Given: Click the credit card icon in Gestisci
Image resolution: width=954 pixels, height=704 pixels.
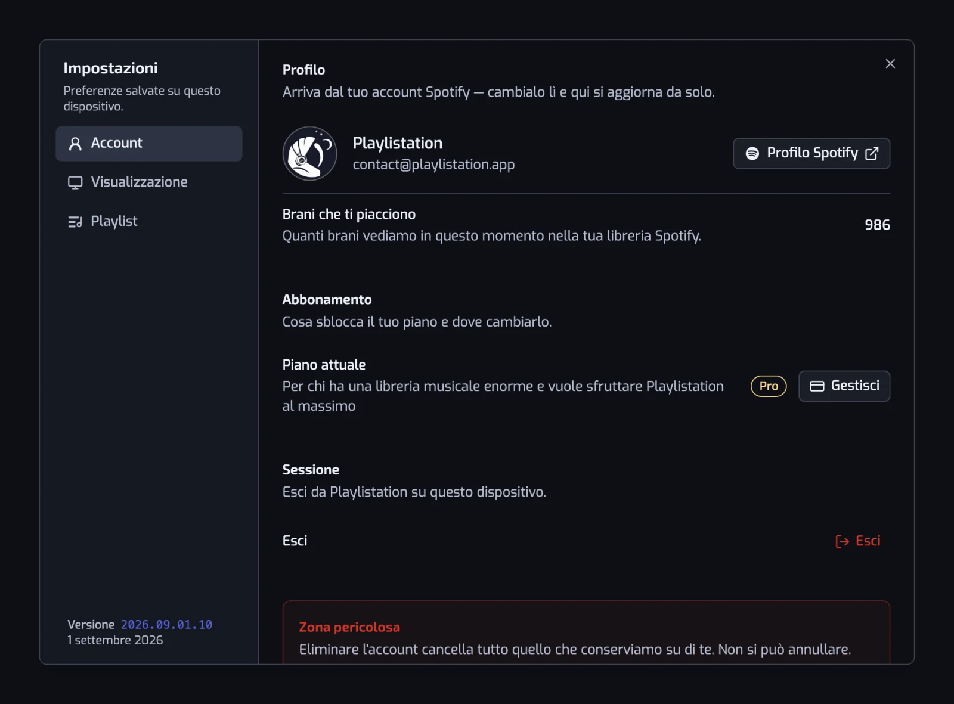Looking at the screenshot, I should 817,386.
